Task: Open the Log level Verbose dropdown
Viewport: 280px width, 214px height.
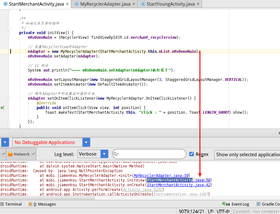Action: [93, 154]
